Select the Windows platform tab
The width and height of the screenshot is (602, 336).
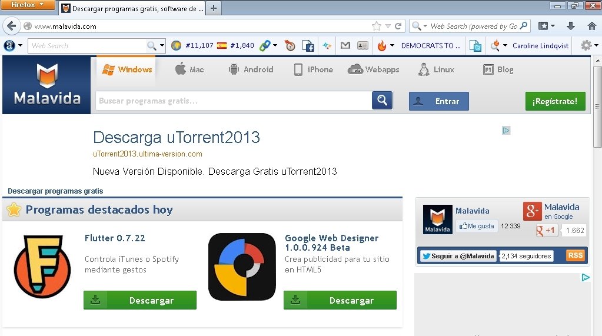pyautogui.click(x=126, y=69)
